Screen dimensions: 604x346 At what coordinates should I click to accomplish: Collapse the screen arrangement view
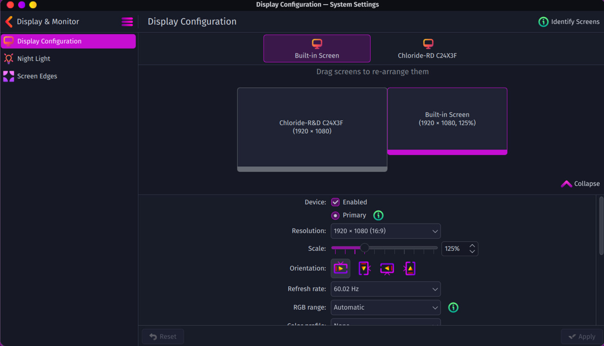click(580, 184)
